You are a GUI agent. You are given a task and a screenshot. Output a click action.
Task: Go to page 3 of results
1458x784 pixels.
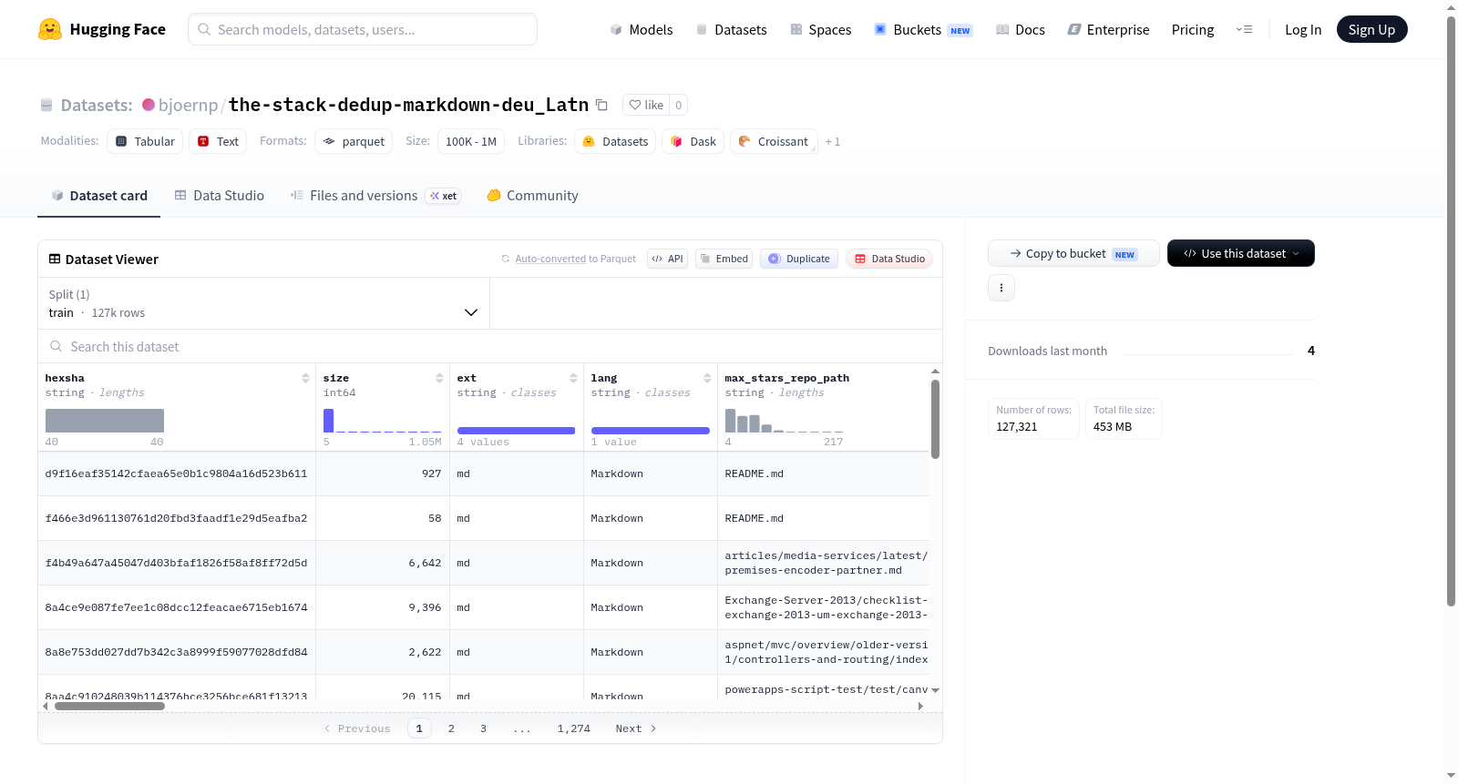pos(483,728)
